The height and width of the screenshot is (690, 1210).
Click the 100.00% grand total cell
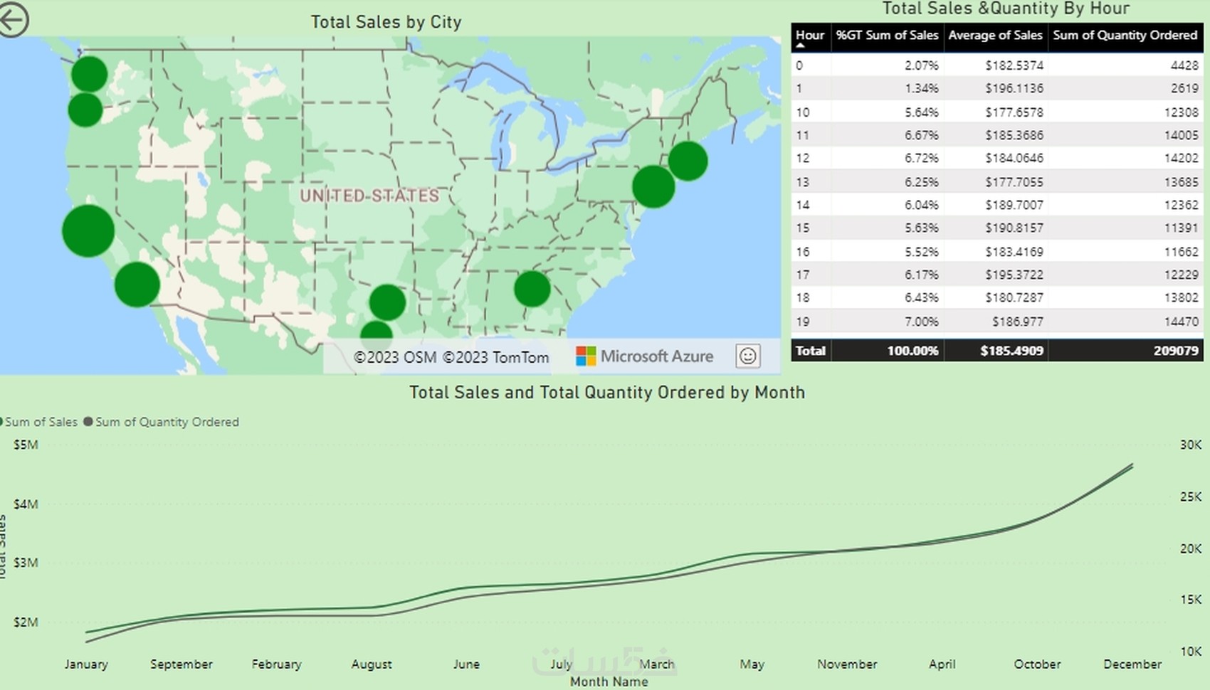912,351
